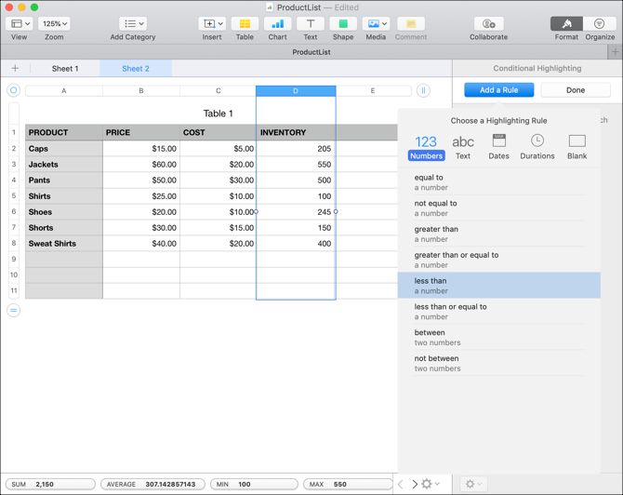Click the SUM 2,150 status token
623x495 pixels.
point(50,484)
